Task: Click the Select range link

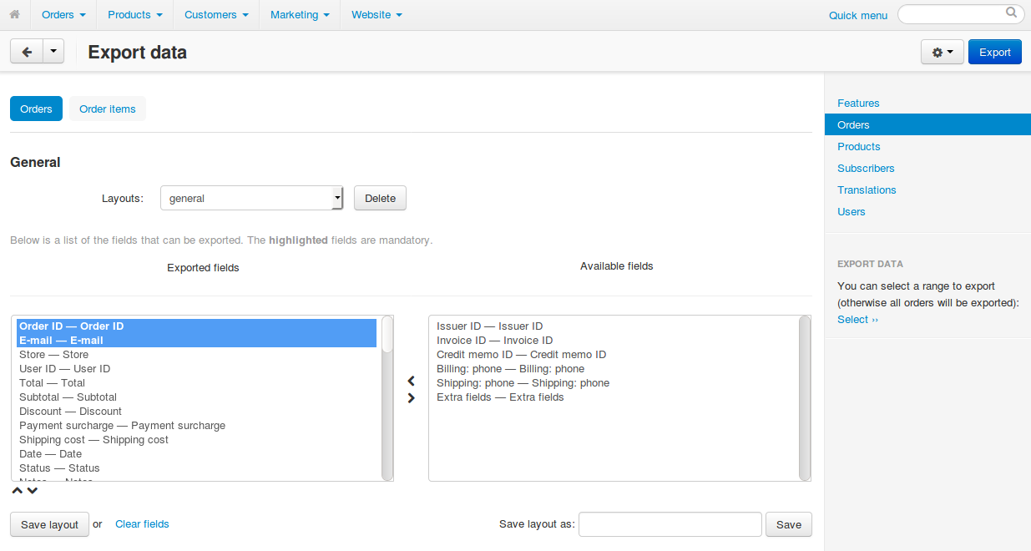Action: (x=857, y=320)
